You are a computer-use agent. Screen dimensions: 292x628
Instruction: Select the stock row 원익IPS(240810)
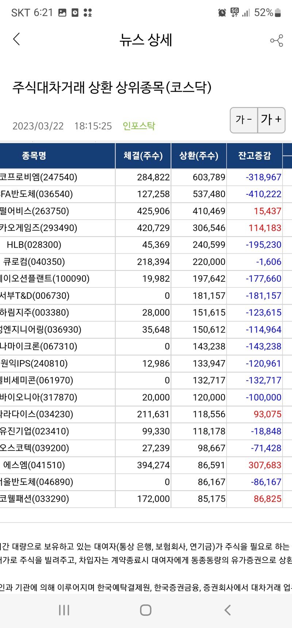click(x=146, y=364)
